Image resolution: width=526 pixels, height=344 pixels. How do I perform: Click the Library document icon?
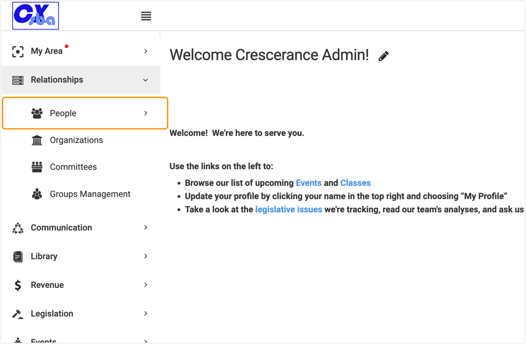(x=18, y=256)
